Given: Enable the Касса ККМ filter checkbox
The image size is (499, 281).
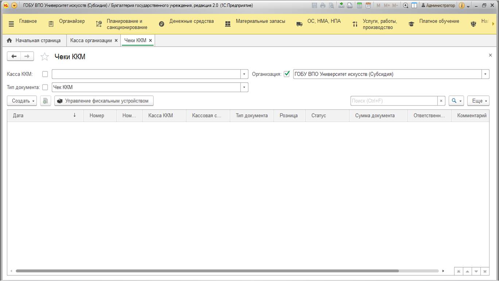Looking at the screenshot, I should (x=45, y=74).
